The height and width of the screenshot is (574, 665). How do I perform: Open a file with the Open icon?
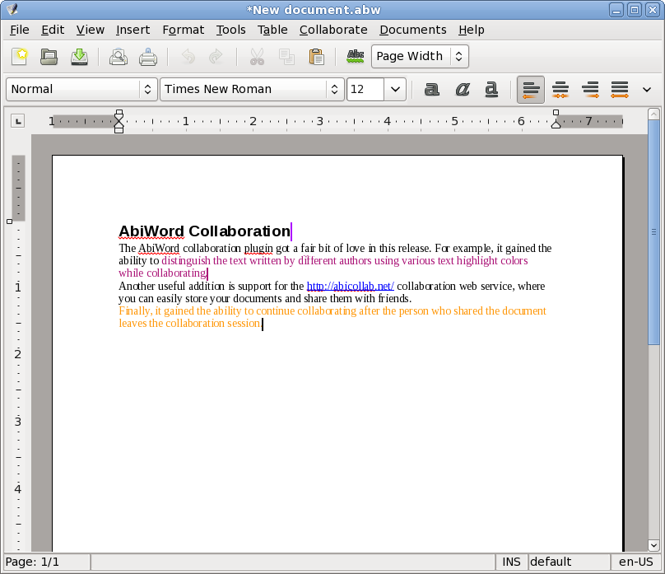(x=49, y=57)
